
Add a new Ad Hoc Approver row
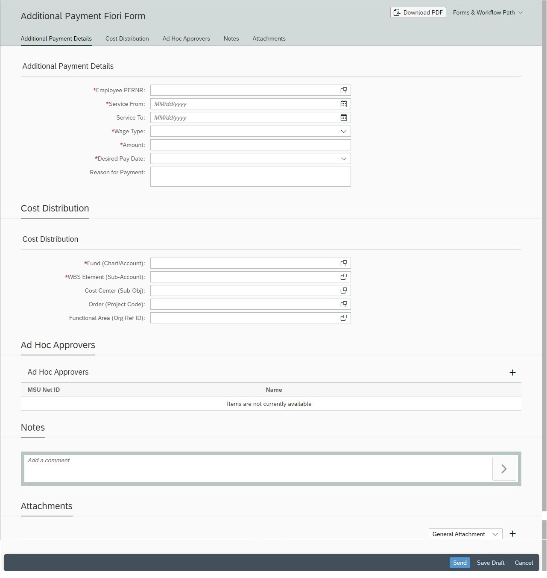[512, 373]
